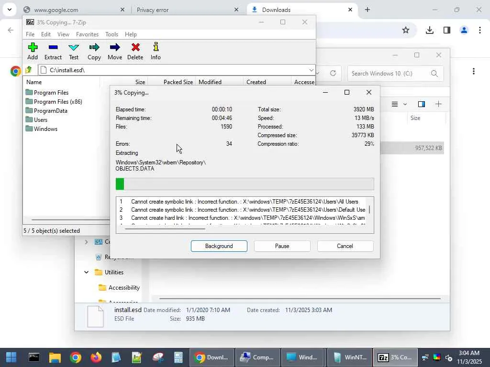
Task: Click error row 3 hard link message
Action: coord(242,218)
